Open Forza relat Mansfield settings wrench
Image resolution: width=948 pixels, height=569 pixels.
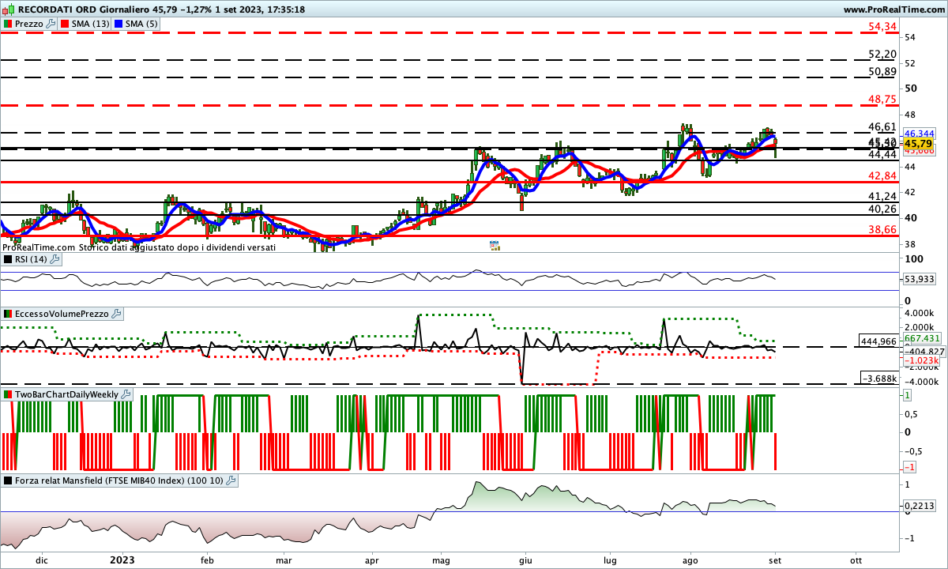[x=231, y=480]
